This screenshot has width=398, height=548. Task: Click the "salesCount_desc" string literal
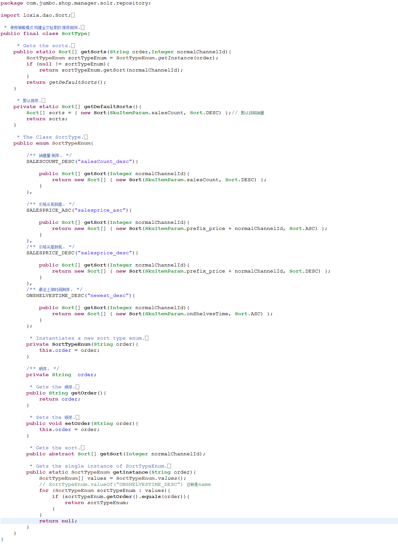pos(105,162)
